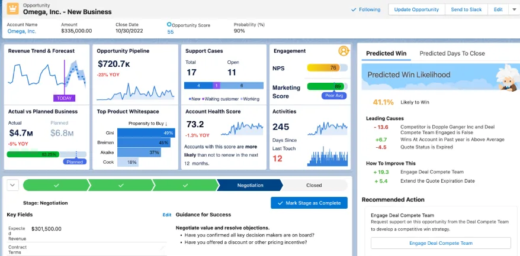Click the Gini 49% bar
The width and height of the screenshot is (520, 256).
coord(146,133)
